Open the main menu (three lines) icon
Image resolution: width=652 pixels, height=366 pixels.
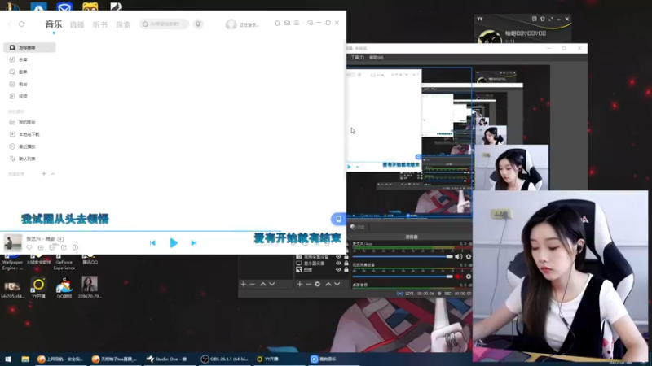[296, 23]
